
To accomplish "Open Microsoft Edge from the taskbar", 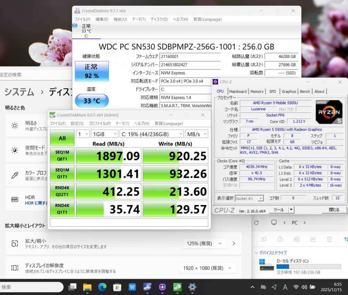I will click(102, 287).
